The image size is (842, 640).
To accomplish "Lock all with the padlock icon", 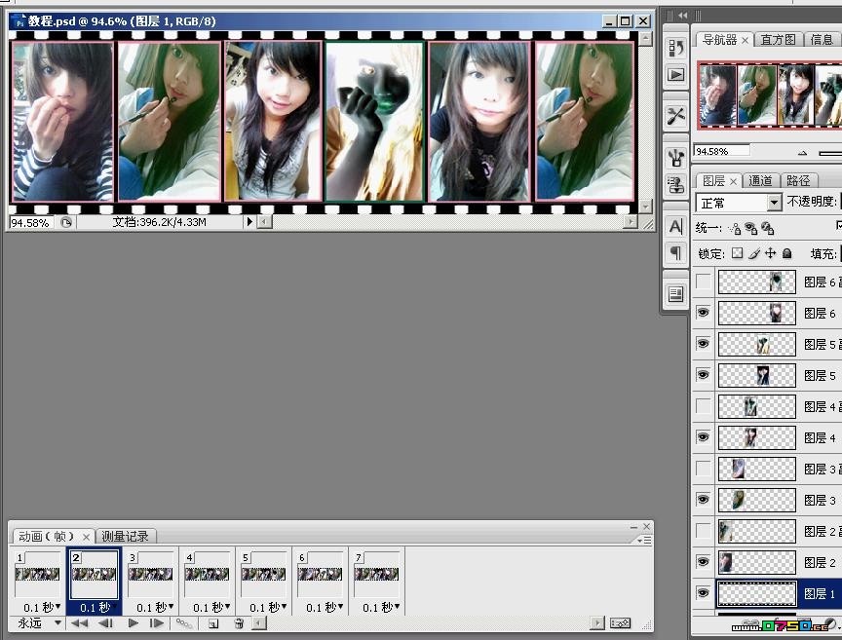I will [x=786, y=253].
